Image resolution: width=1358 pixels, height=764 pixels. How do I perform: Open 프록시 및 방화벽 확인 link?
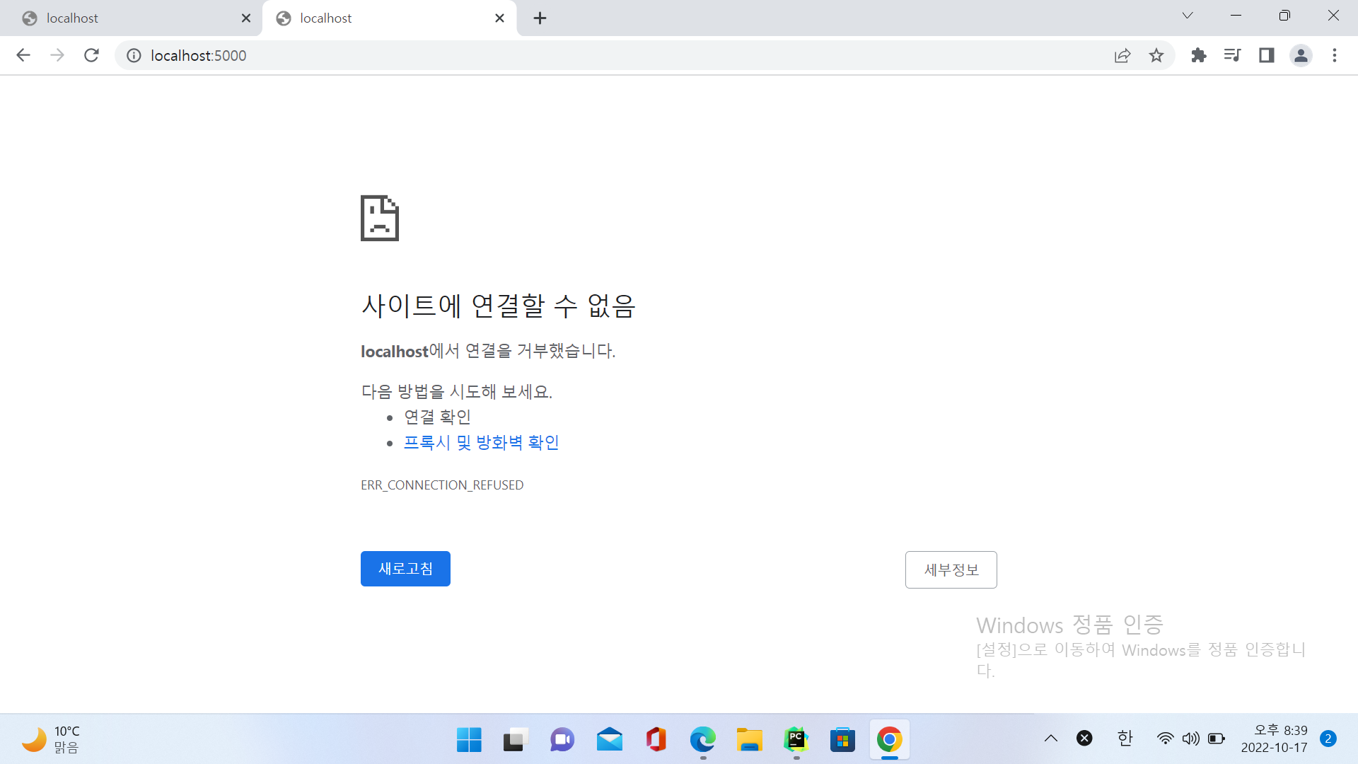point(482,441)
